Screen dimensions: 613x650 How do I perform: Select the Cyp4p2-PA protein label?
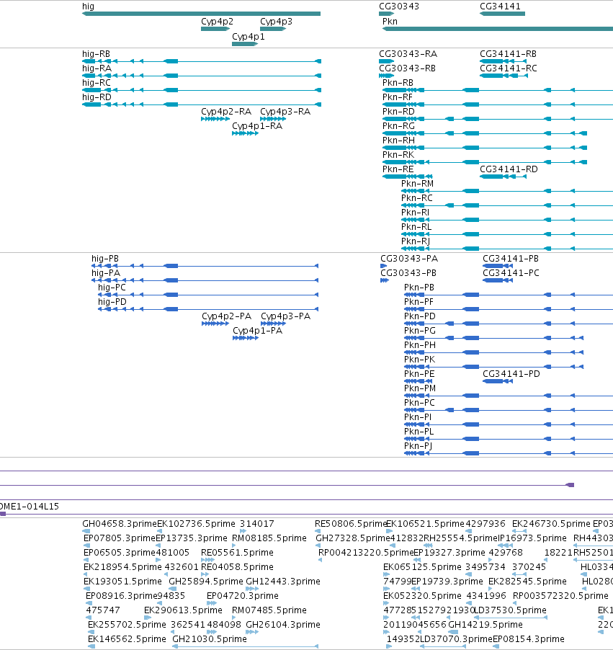pyautogui.click(x=226, y=316)
